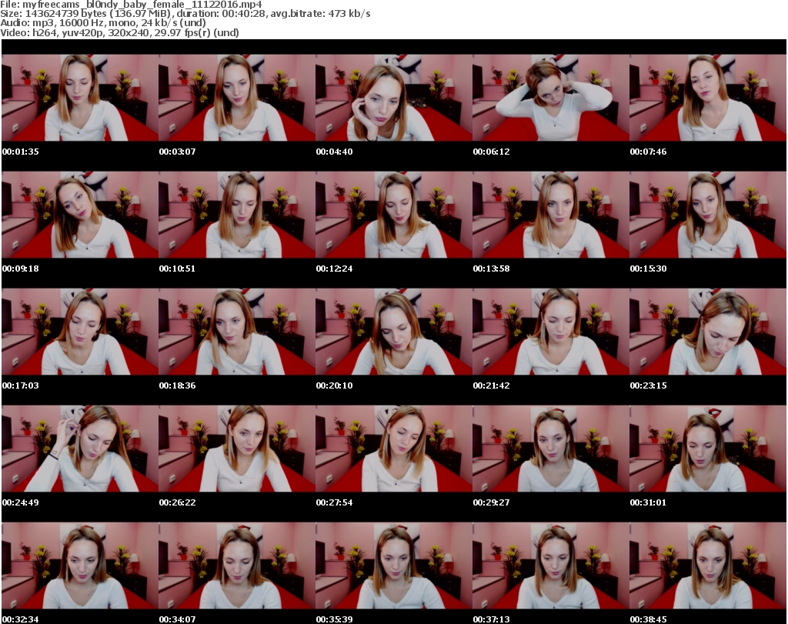This screenshot has width=788, height=624.
Task: Pick the frame labeled 00:23:15
Action: click(707, 332)
